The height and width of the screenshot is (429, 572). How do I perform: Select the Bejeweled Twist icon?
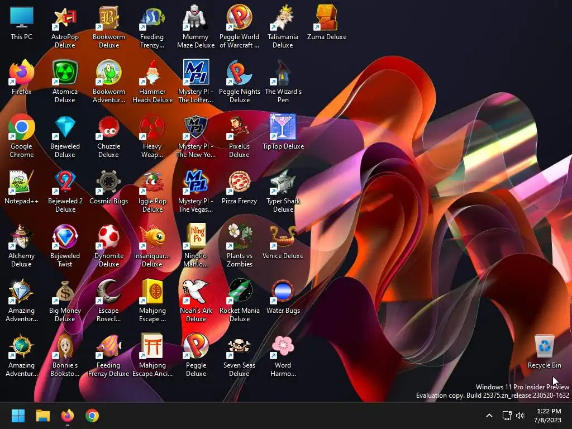pos(65,236)
